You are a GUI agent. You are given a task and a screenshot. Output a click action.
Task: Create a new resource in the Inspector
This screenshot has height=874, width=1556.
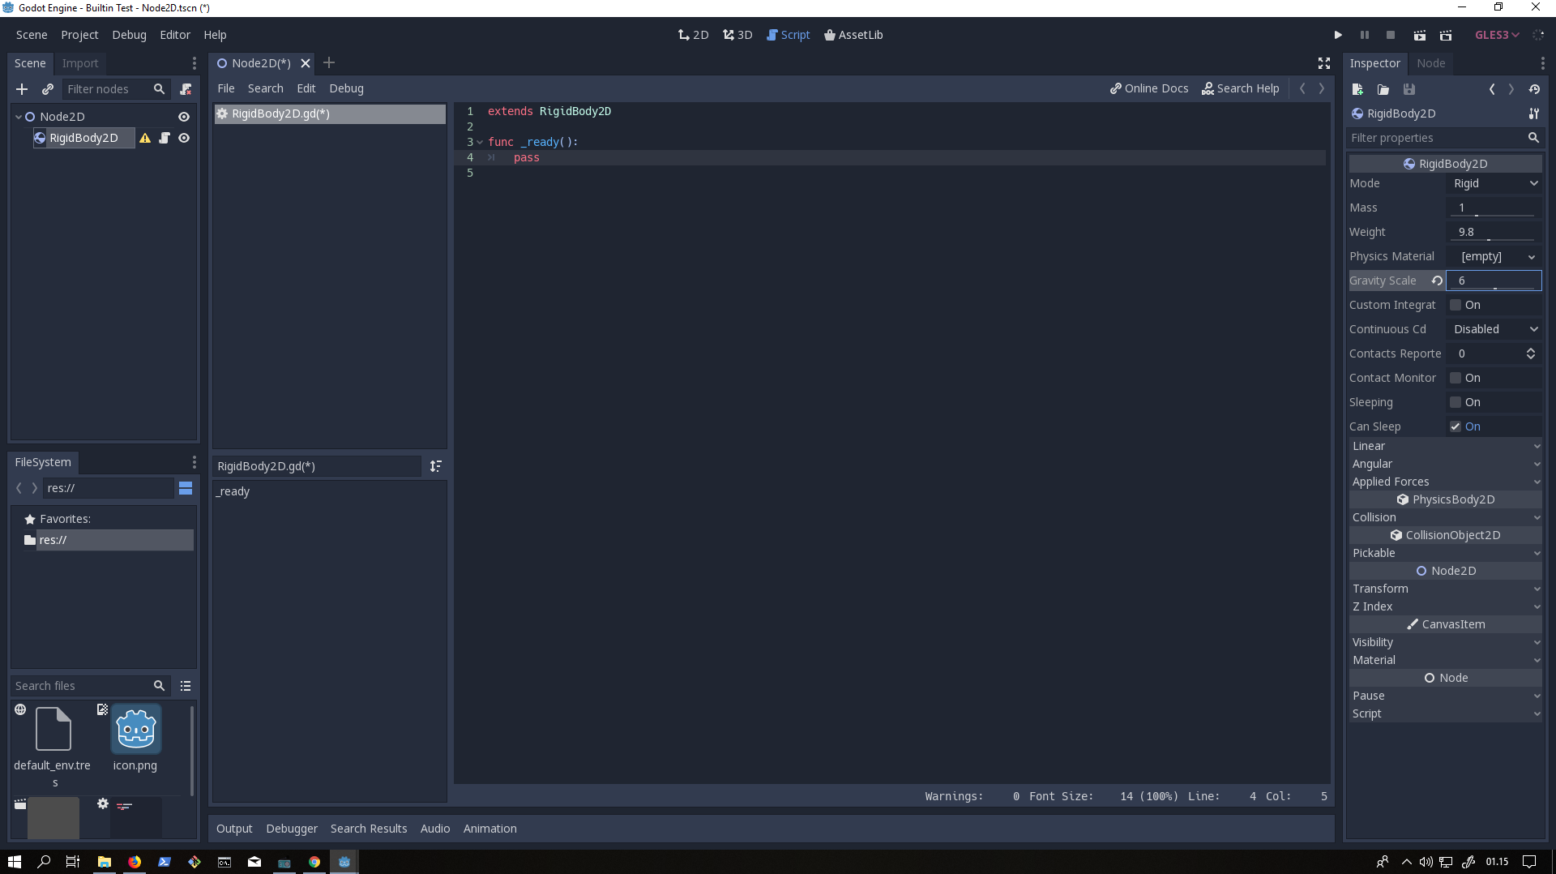1357,89
